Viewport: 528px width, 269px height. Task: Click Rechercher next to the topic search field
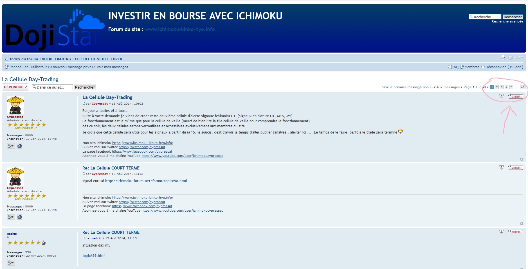pos(85,87)
